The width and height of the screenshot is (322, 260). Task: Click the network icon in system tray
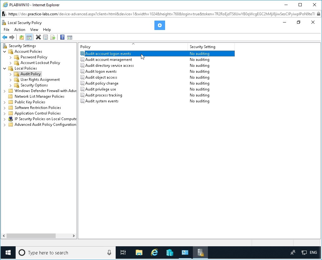pyautogui.click(x=304, y=253)
